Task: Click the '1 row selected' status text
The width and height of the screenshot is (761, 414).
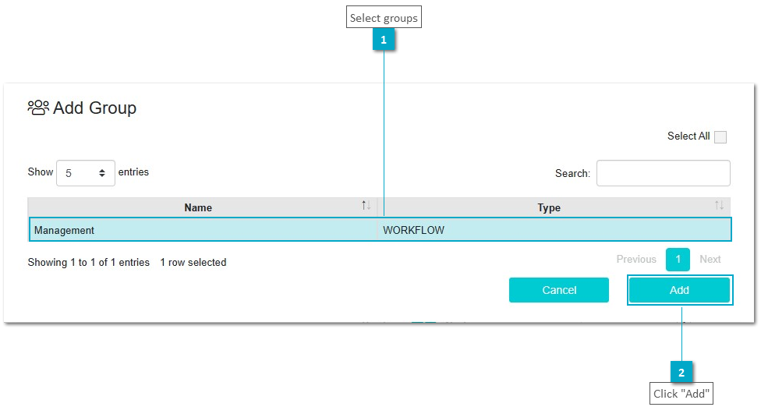Action: [193, 262]
